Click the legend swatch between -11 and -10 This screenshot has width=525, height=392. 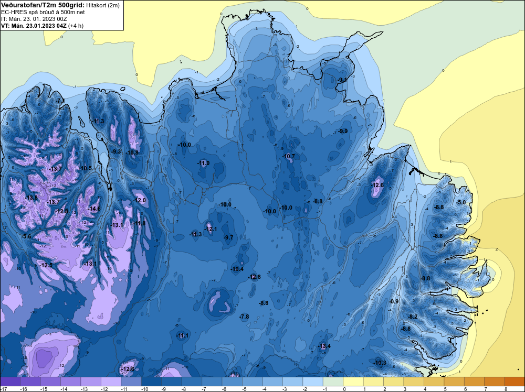131,382
